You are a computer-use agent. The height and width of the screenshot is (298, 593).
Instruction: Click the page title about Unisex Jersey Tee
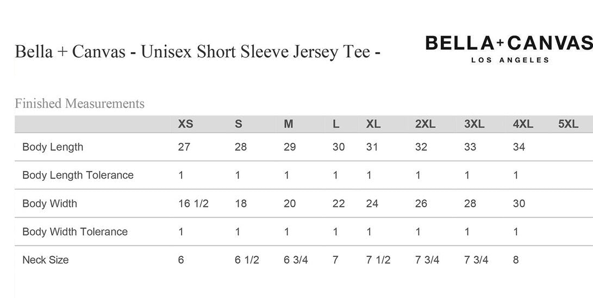pos(197,52)
